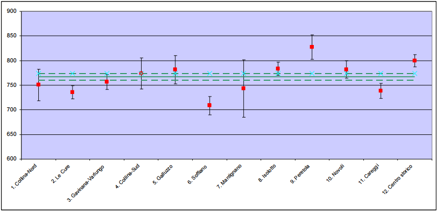Click the cyan X marker above Le Cure
The height and width of the screenshot is (212, 438).
pos(73,74)
